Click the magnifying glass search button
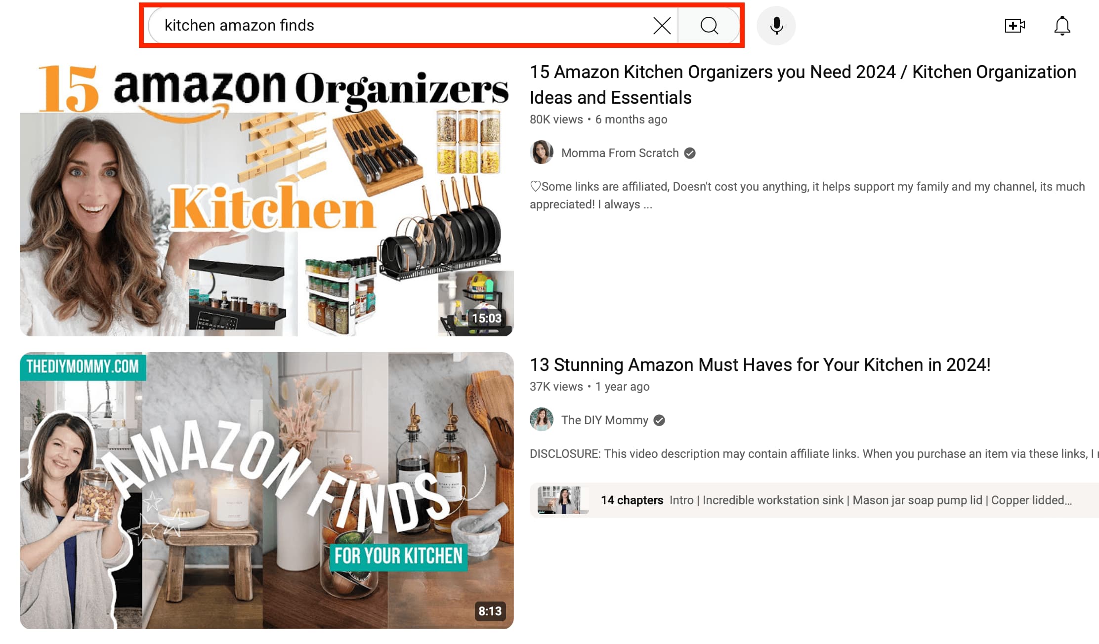Image resolution: width=1099 pixels, height=644 pixels. click(x=709, y=26)
